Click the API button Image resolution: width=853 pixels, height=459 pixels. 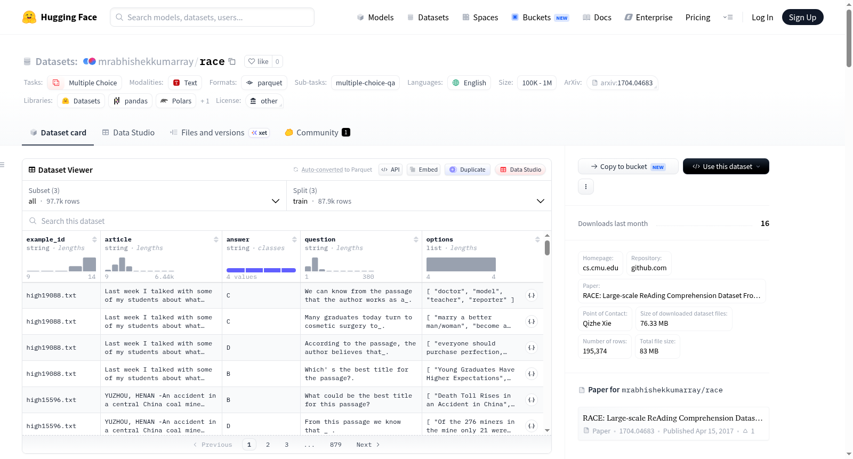coord(390,170)
